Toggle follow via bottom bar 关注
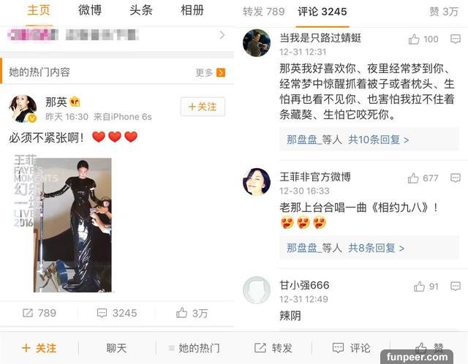The height and width of the screenshot is (364, 468). [x=39, y=348]
